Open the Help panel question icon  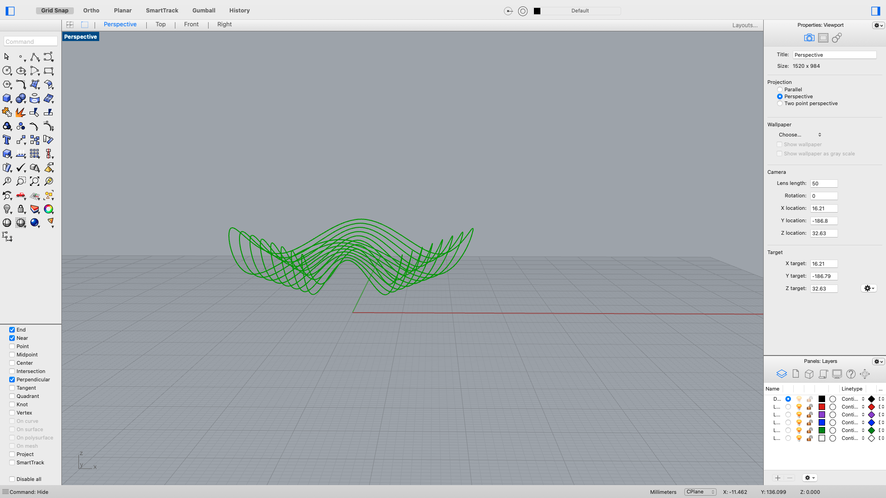(850, 374)
